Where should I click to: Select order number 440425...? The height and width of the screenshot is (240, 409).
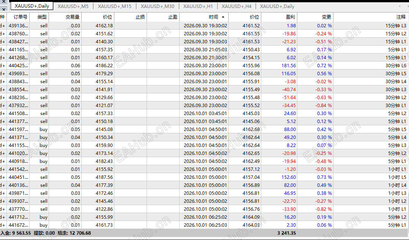(x=18, y=65)
